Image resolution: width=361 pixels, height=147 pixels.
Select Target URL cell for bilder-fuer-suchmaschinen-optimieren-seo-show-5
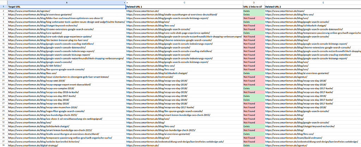pyautogui.click(x=67, y=18)
